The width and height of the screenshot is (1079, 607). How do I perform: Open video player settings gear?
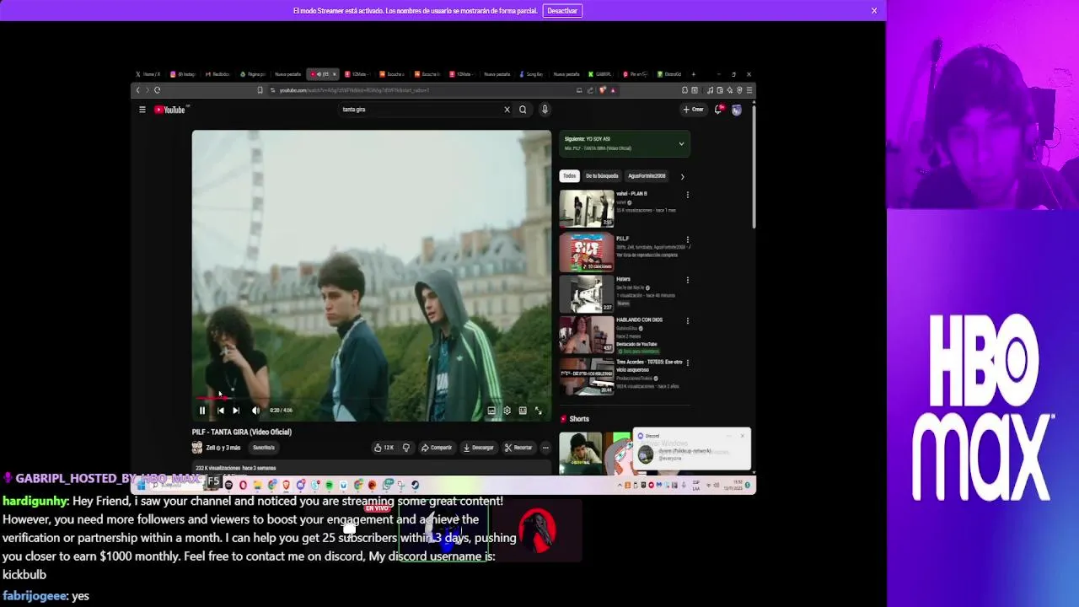[x=507, y=411]
